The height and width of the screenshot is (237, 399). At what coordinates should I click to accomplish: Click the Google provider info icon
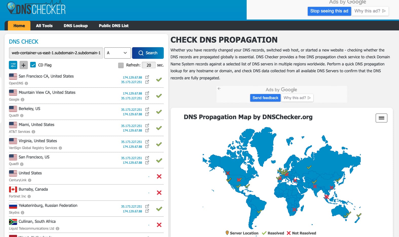pyautogui.click(x=23, y=100)
